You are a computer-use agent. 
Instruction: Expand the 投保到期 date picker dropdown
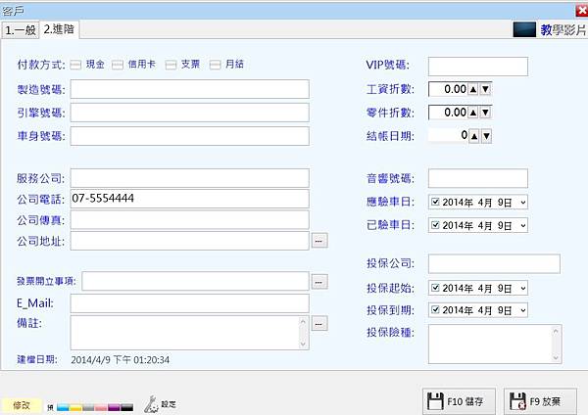(523, 310)
